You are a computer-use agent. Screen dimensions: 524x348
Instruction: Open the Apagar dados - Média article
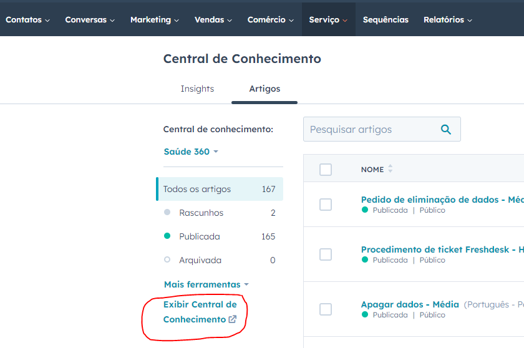[410, 304]
